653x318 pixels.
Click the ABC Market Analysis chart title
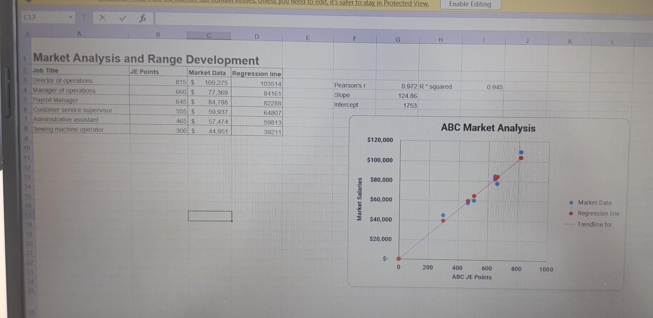[488, 128]
